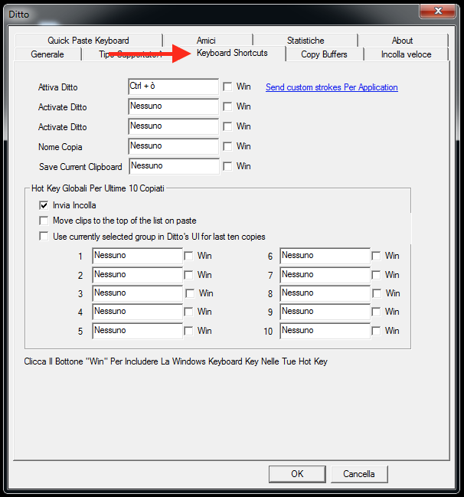Enable Move clips to top on paste
Viewport: 464px width, 497px height.
pyautogui.click(x=44, y=221)
